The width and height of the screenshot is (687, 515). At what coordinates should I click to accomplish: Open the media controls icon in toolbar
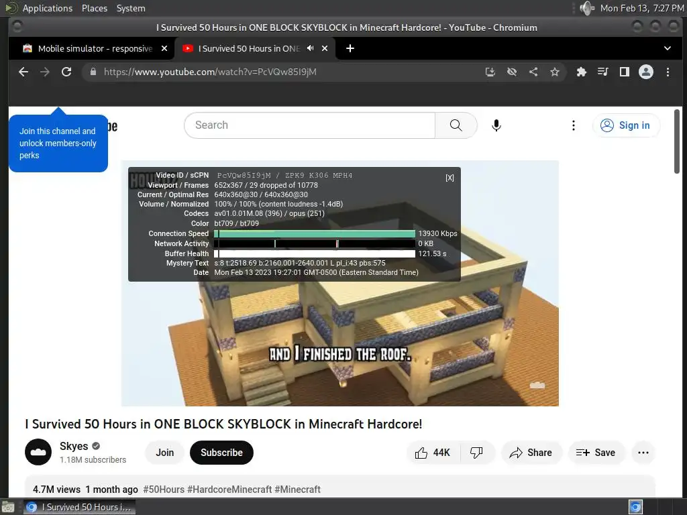click(603, 72)
